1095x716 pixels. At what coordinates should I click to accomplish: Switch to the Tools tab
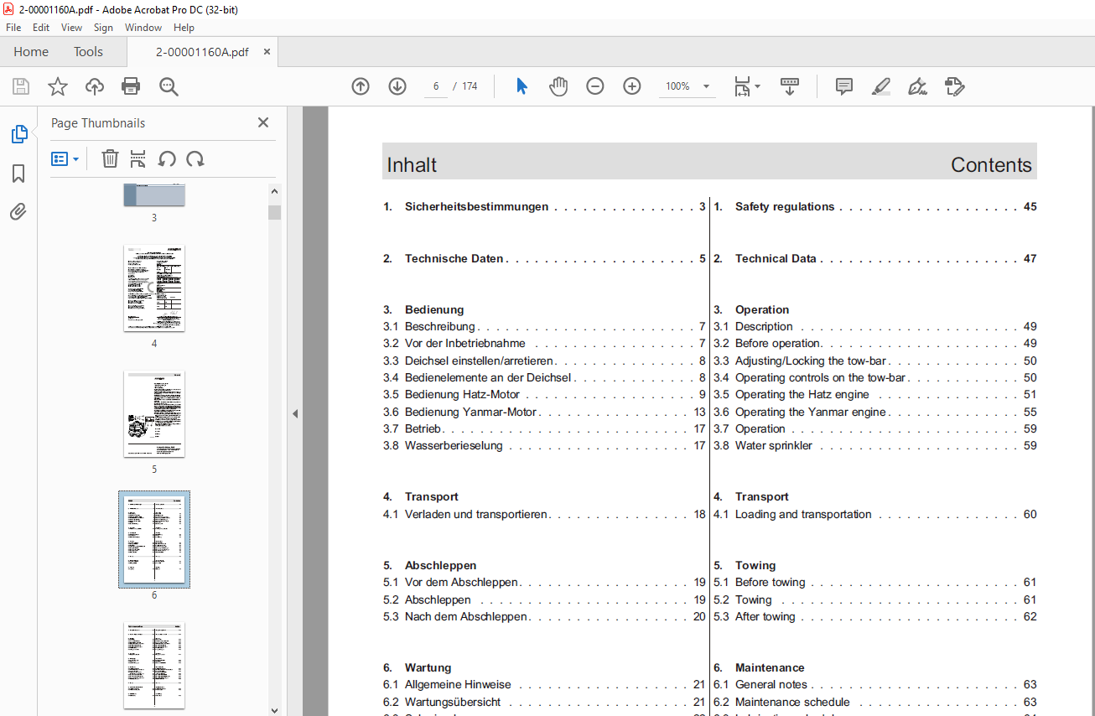point(88,52)
